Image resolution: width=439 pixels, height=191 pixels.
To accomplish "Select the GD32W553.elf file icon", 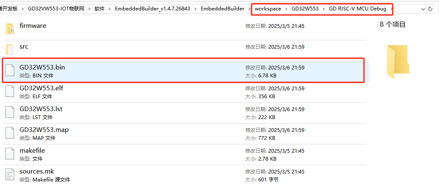I will pyautogui.click(x=10, y=92).
